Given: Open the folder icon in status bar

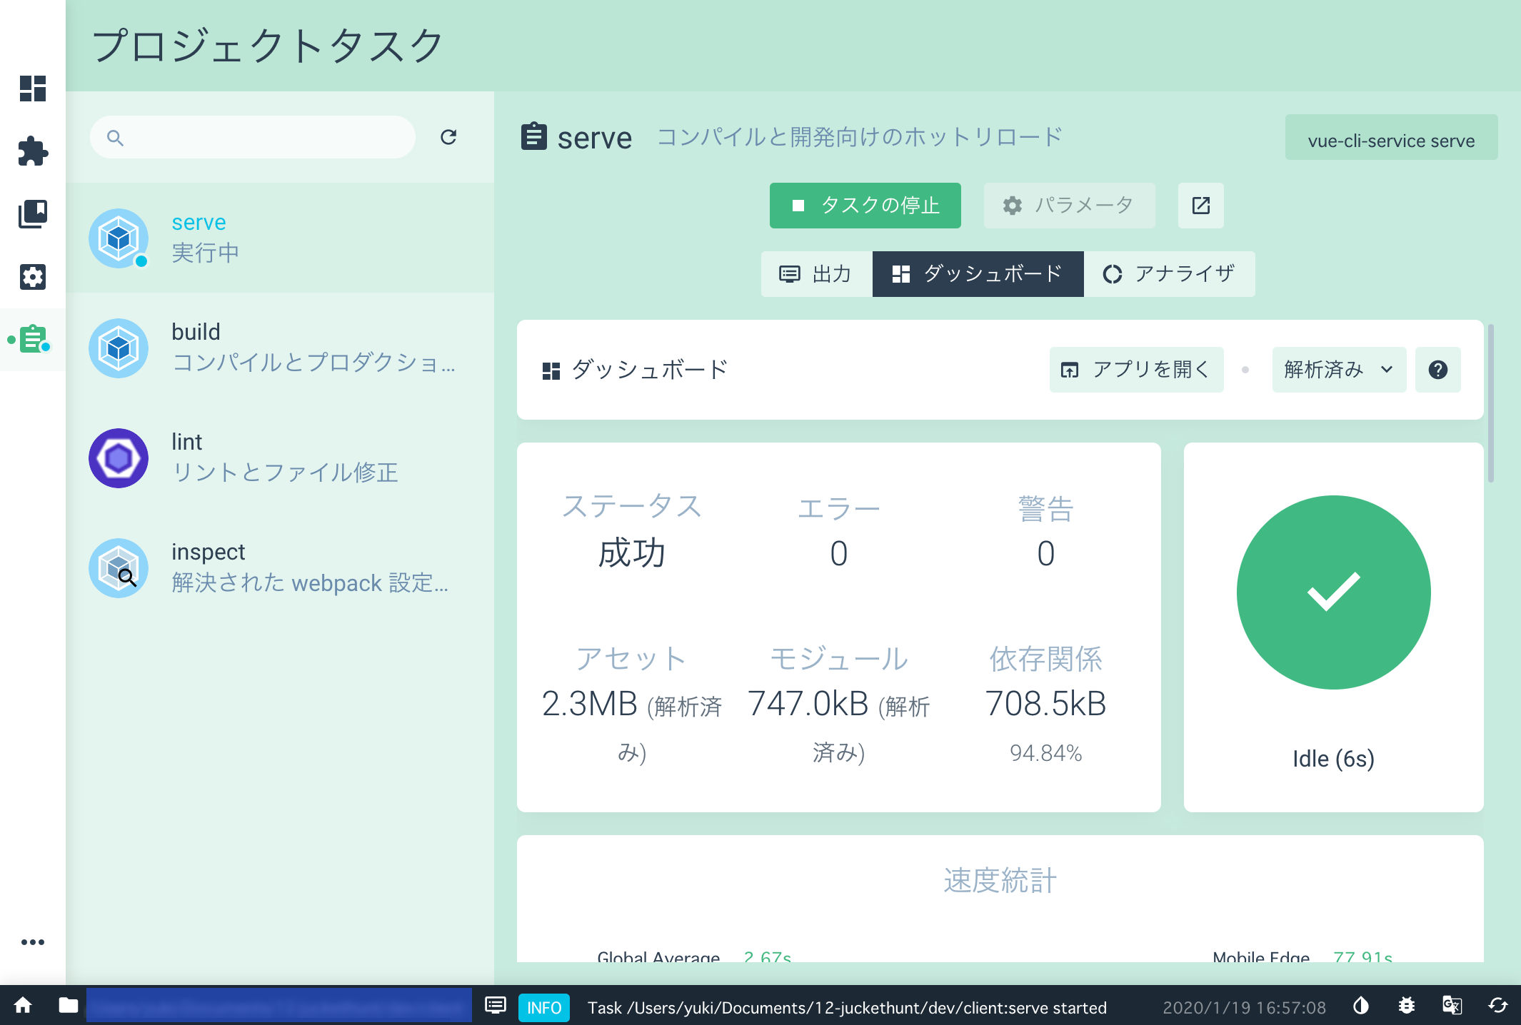Looking at the screenshot, I should click(x=69, y=1006).
